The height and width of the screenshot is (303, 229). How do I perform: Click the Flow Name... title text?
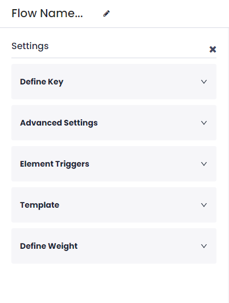(47, 14)
